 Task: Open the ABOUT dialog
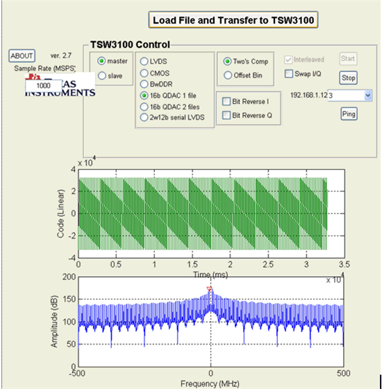[x=22, y=55]
